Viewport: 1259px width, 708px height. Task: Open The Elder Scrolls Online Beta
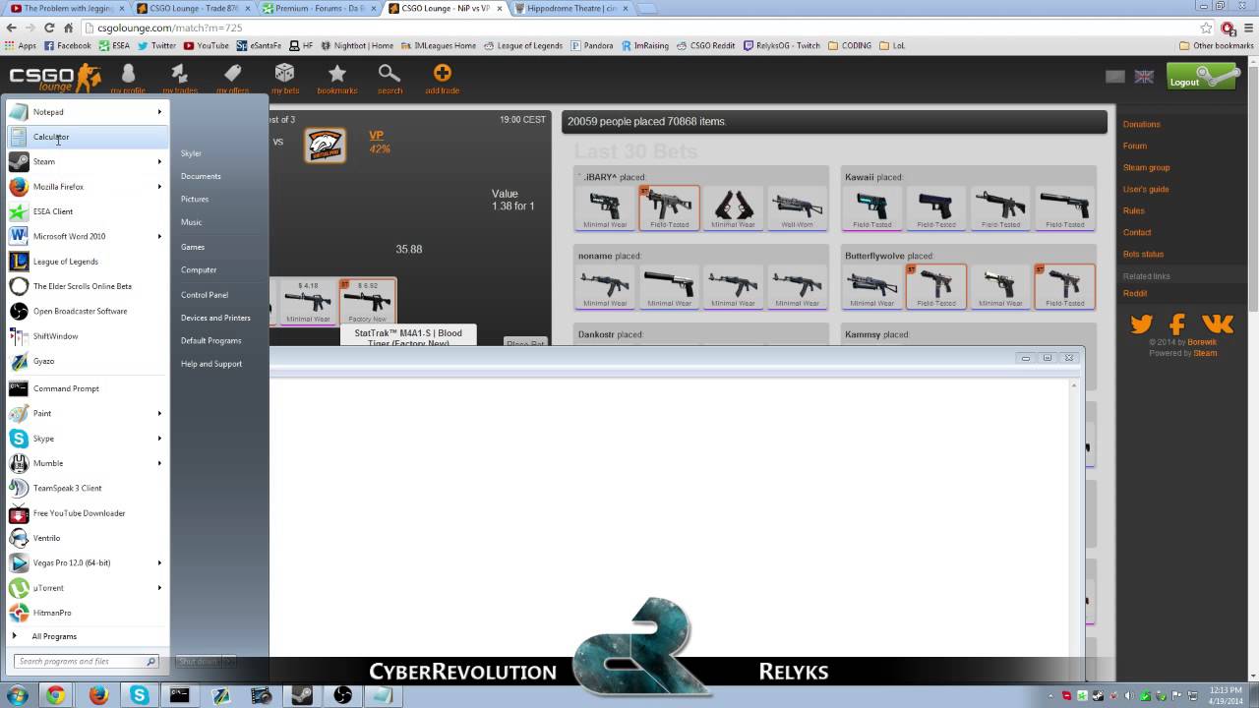[87, 286]
